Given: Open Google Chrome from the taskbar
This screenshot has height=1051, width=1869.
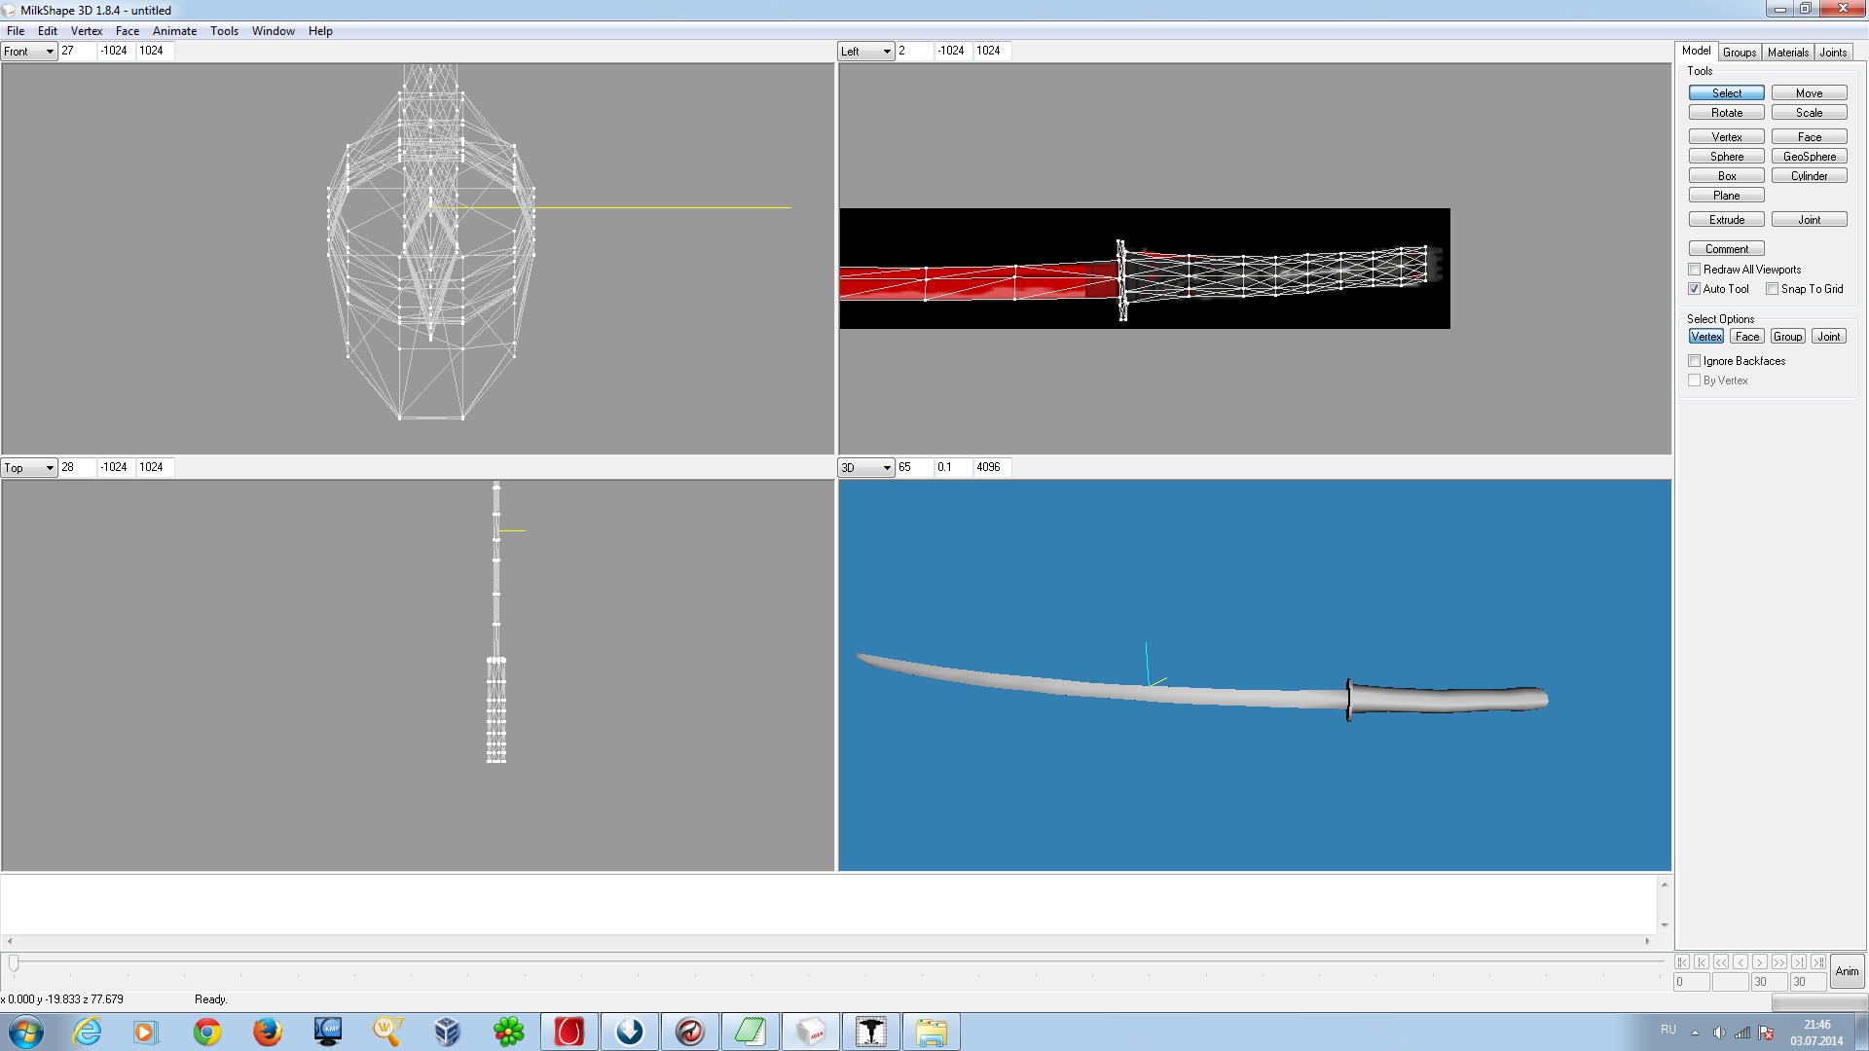Looking at the screenshot, I should tap(206, 1032).
